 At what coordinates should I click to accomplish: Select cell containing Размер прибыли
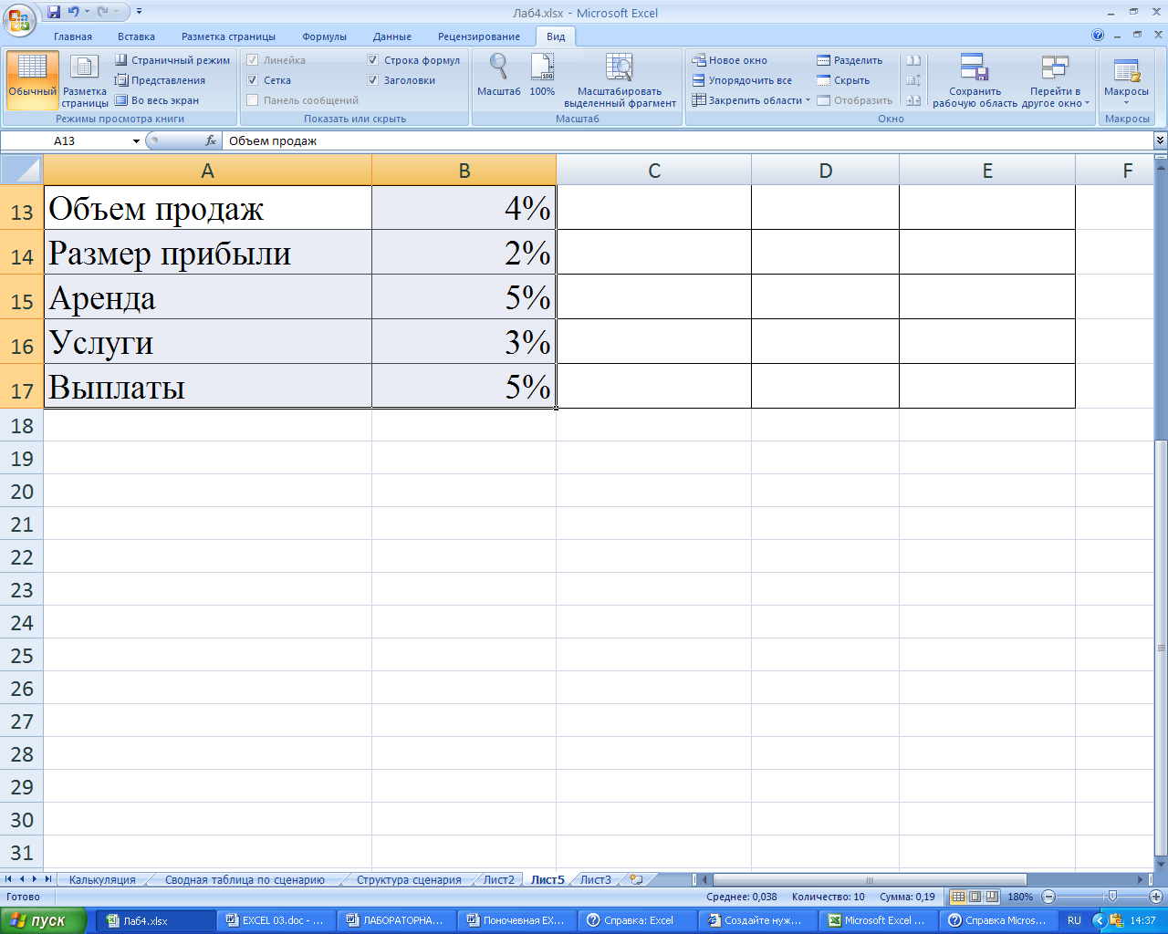tap(208, 253)
